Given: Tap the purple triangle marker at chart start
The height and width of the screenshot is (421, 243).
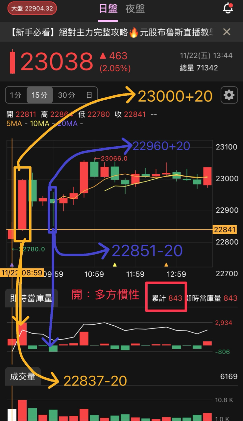Looking at the screenshot, I should [x=12, y=264].
